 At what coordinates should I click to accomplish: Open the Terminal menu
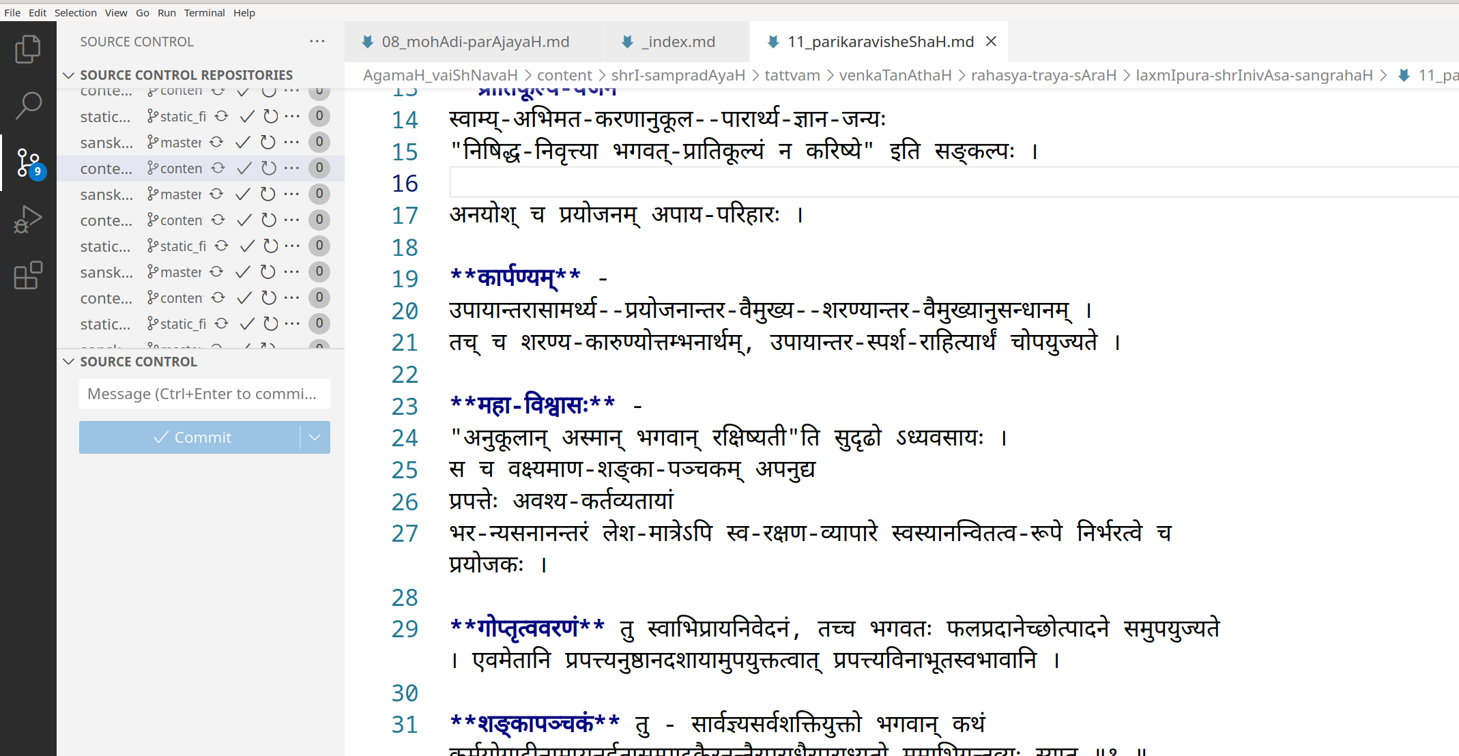[x=204, y=12]
